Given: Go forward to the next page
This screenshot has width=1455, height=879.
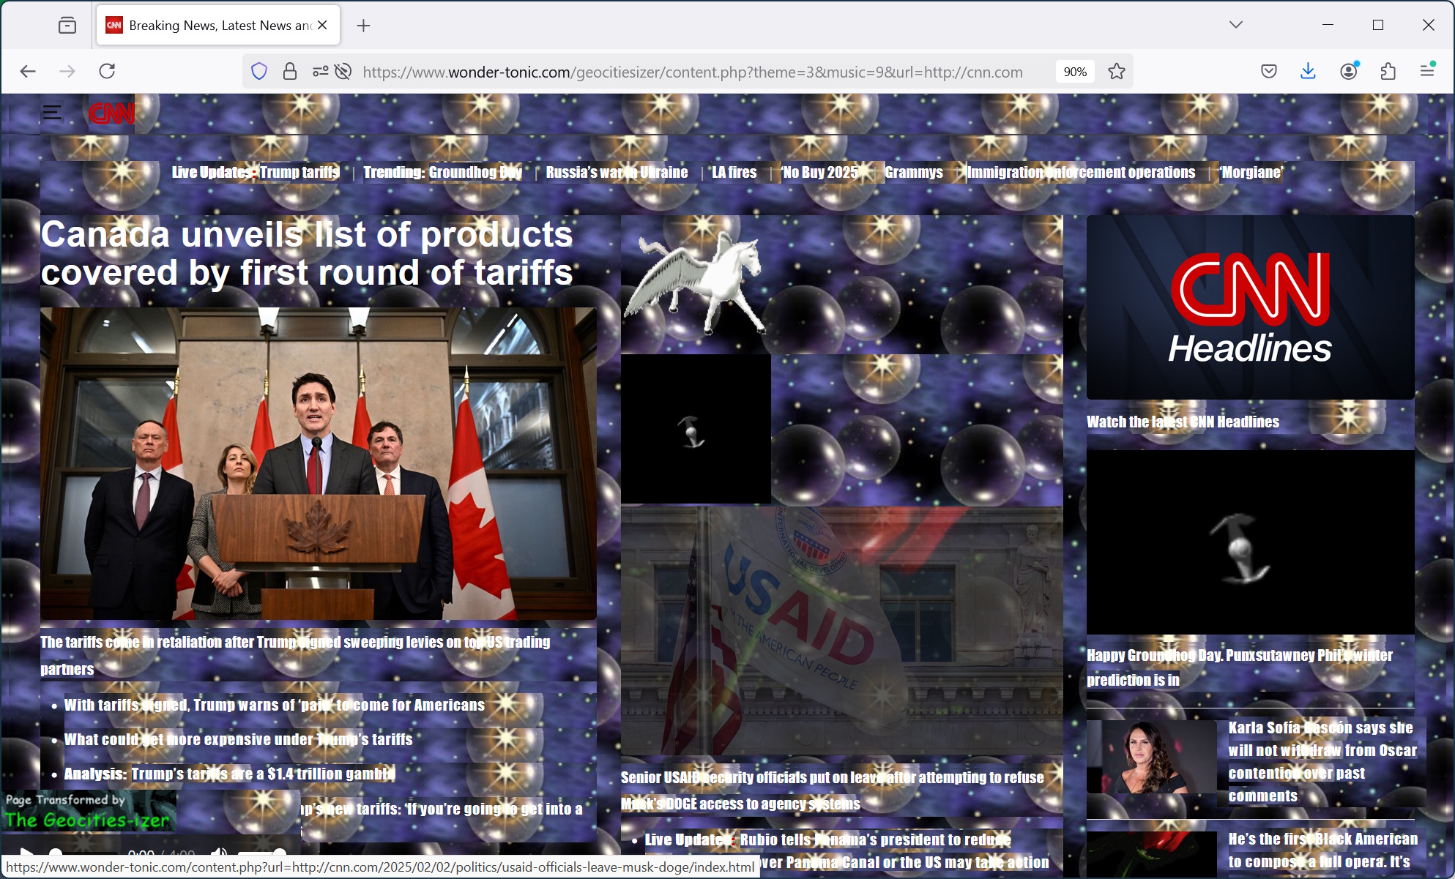Looking at the screenshot, I should [x=67, y=71].
